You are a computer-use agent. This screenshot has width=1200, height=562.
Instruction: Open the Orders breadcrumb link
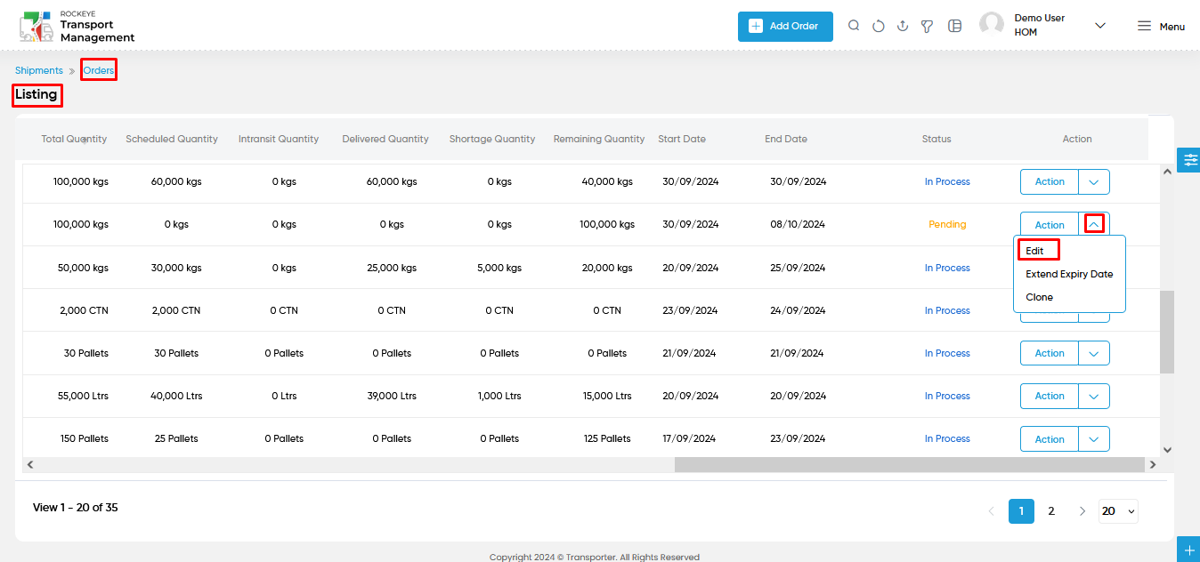click(x=99, y=70)
